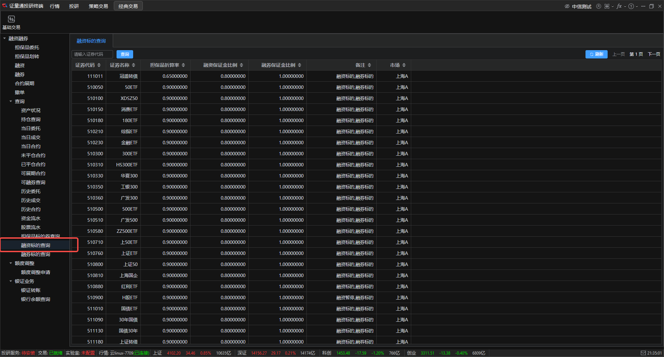Toggle sort order on 市场 column
Screen dimensions: 664x357
tap(404, 65)
